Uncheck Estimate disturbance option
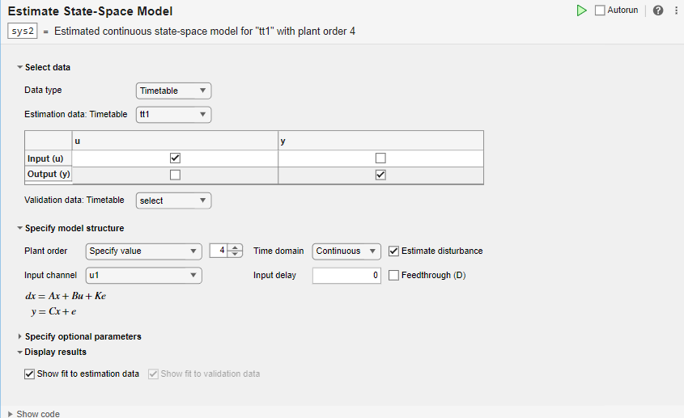 pos(394,251)
